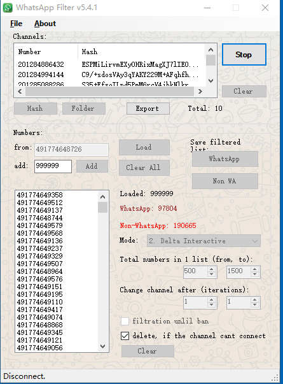The width and height of the screenshot is (283, 384).
Task: Increase the 1500 list-size value with up arrow
Action: click(x=255, y=269)
